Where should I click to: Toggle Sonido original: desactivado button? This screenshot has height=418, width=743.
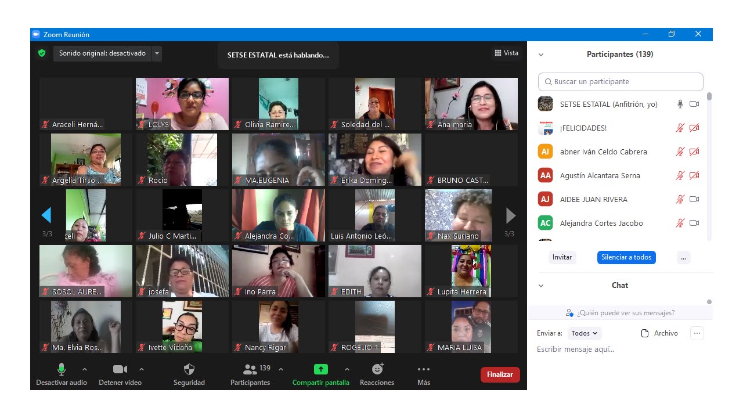point(103,53)
